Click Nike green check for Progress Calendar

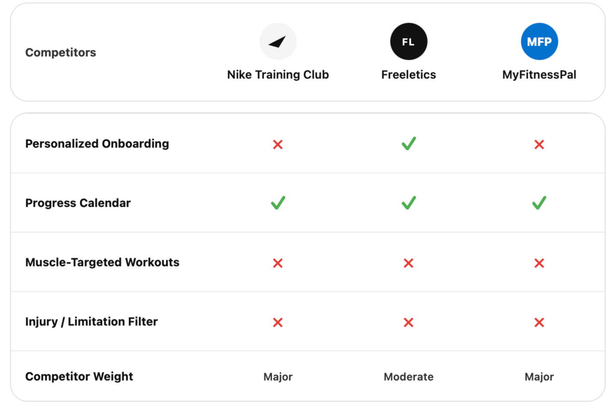pyautogui.click(x=278, y=203)
